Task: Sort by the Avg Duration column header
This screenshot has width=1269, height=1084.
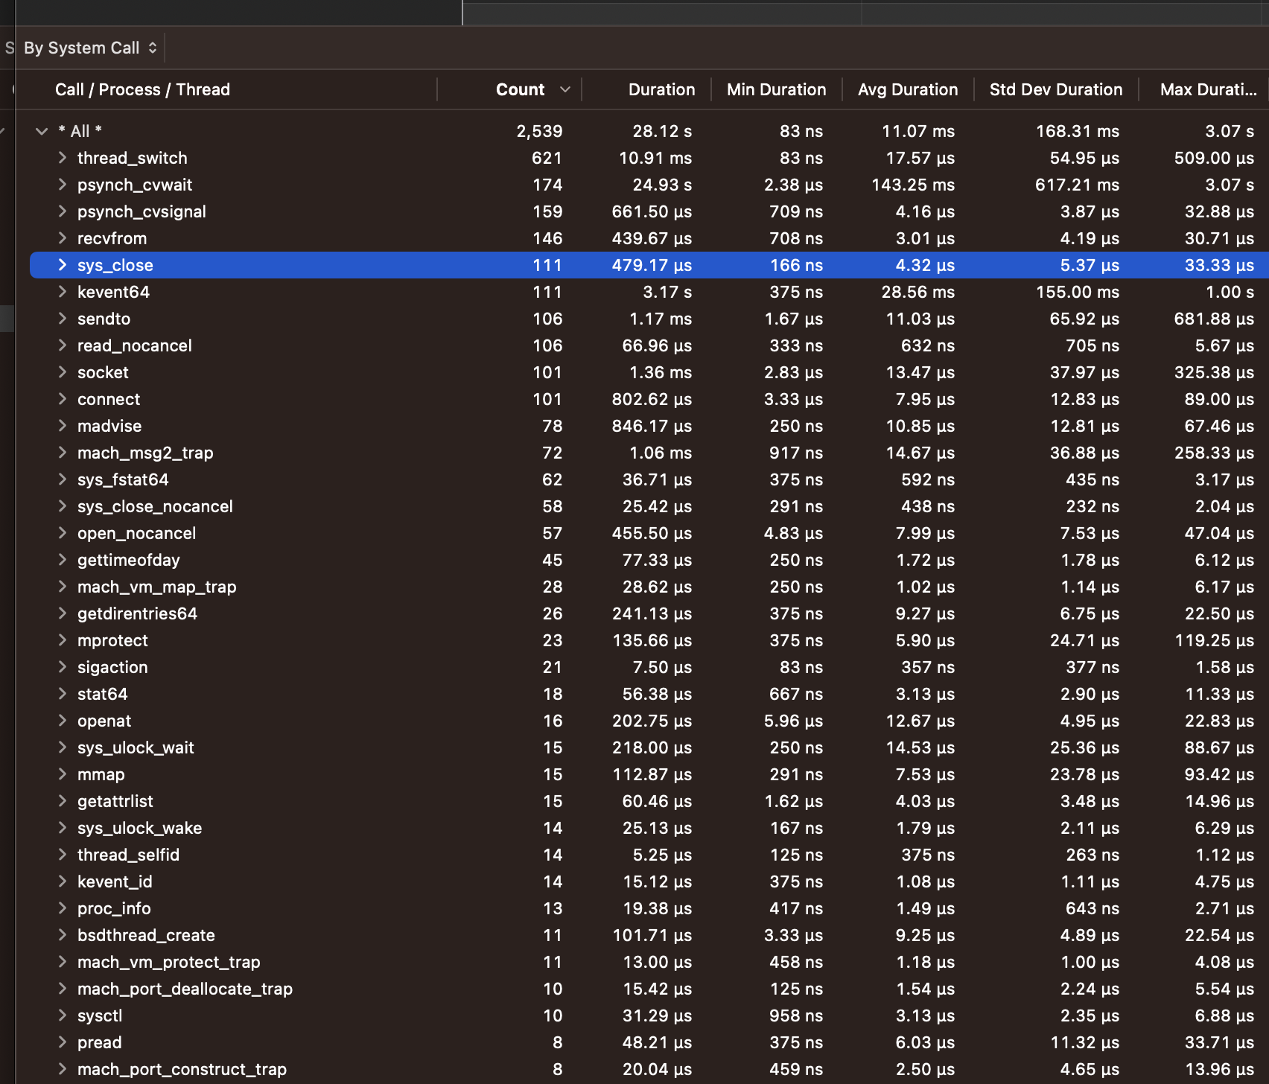Action: (x=908, y=89)
